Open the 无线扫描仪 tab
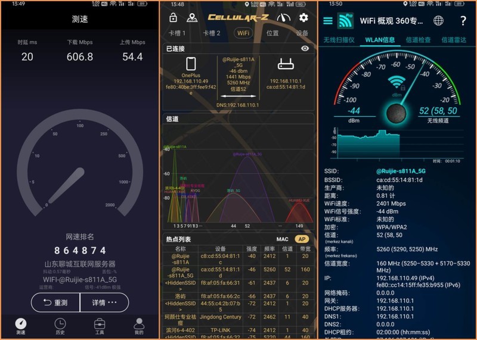 pos(339,40)
